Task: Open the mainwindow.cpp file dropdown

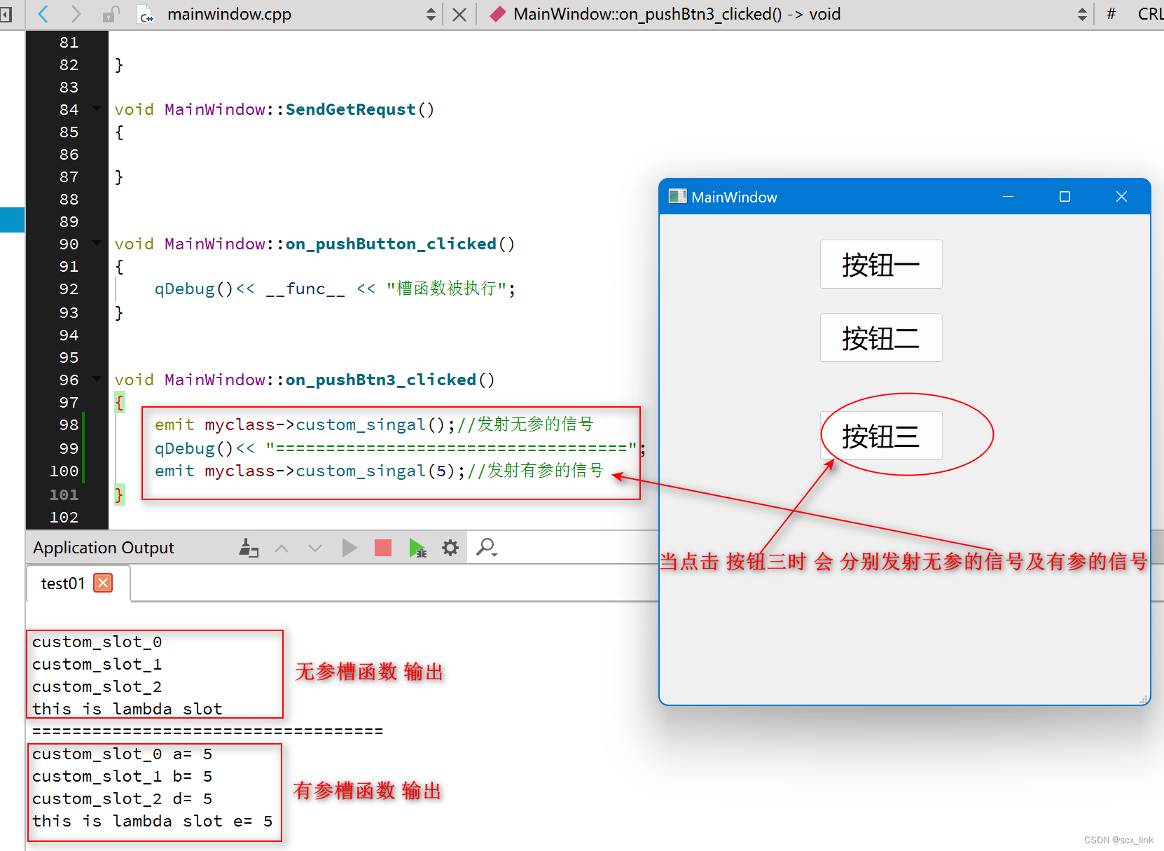Action: point(431,14)
